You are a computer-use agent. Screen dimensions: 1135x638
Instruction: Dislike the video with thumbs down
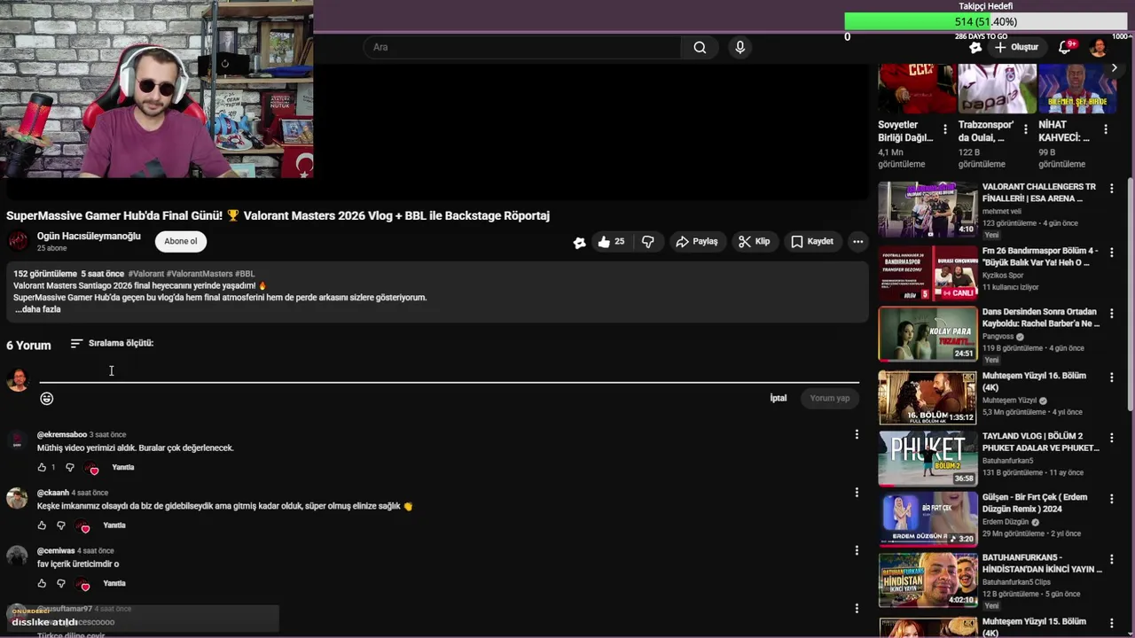coord(648,241)
